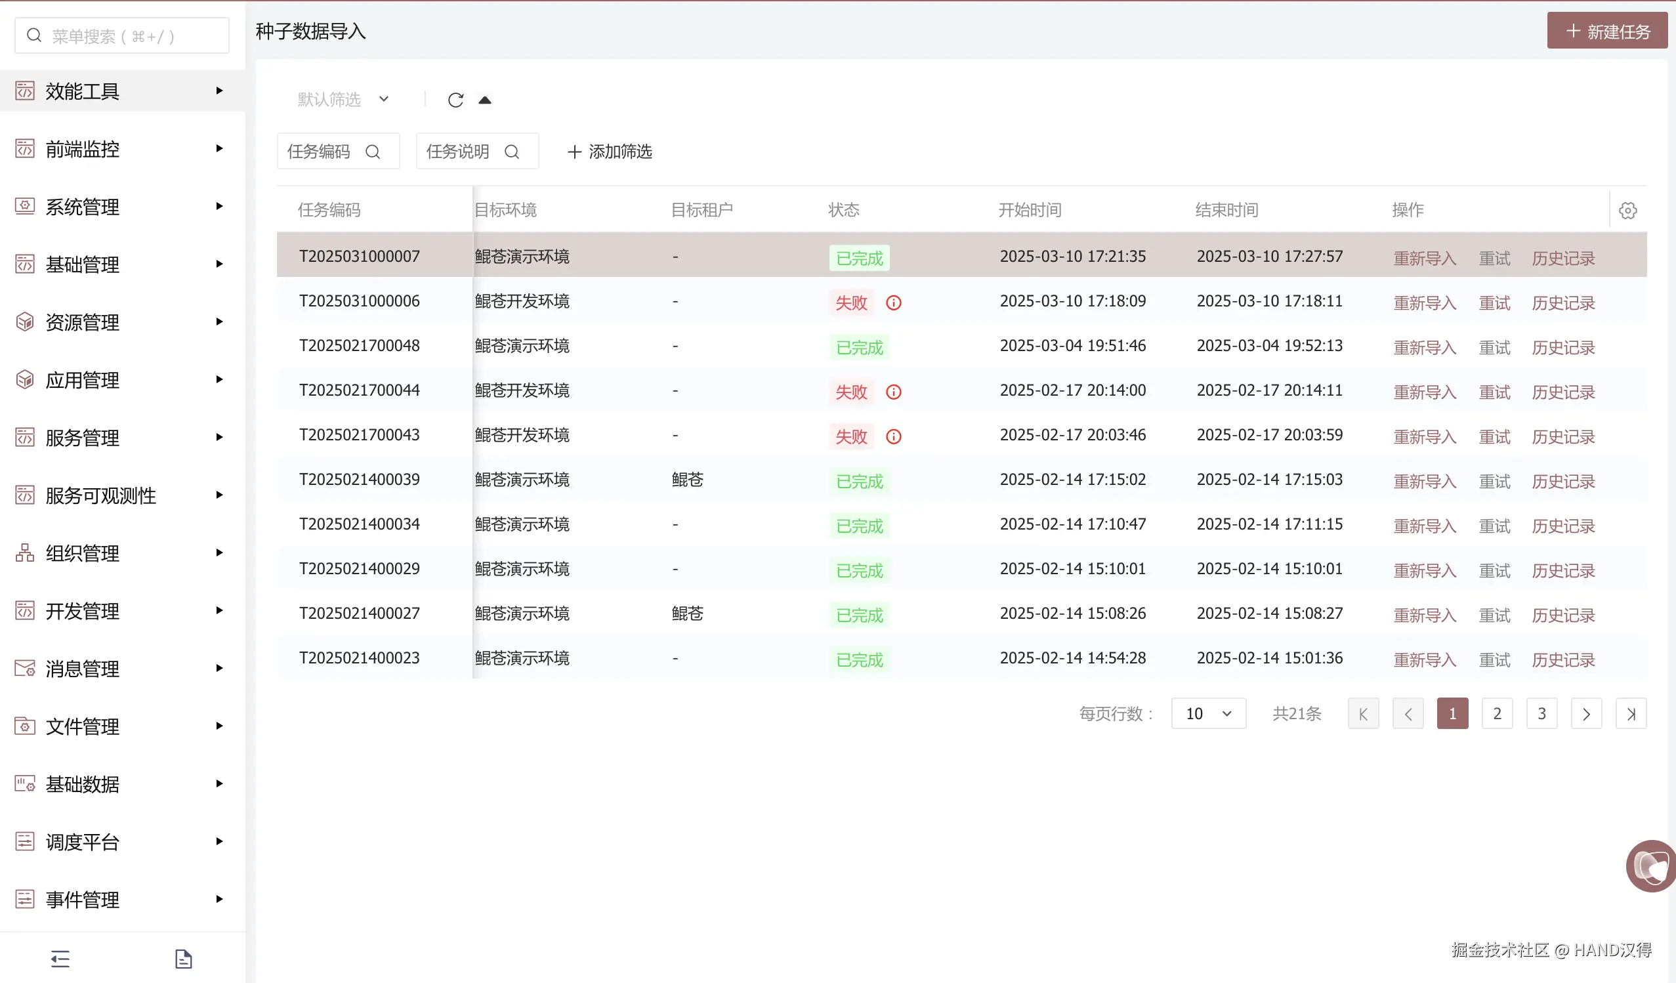Click 历史记录 for task T2025031000007
The height and width of the screenshot is (983, 1676).
coord(1563,258)
